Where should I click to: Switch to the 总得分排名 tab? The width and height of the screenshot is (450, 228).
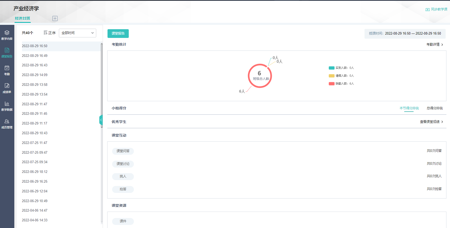(x=435, y=108)
